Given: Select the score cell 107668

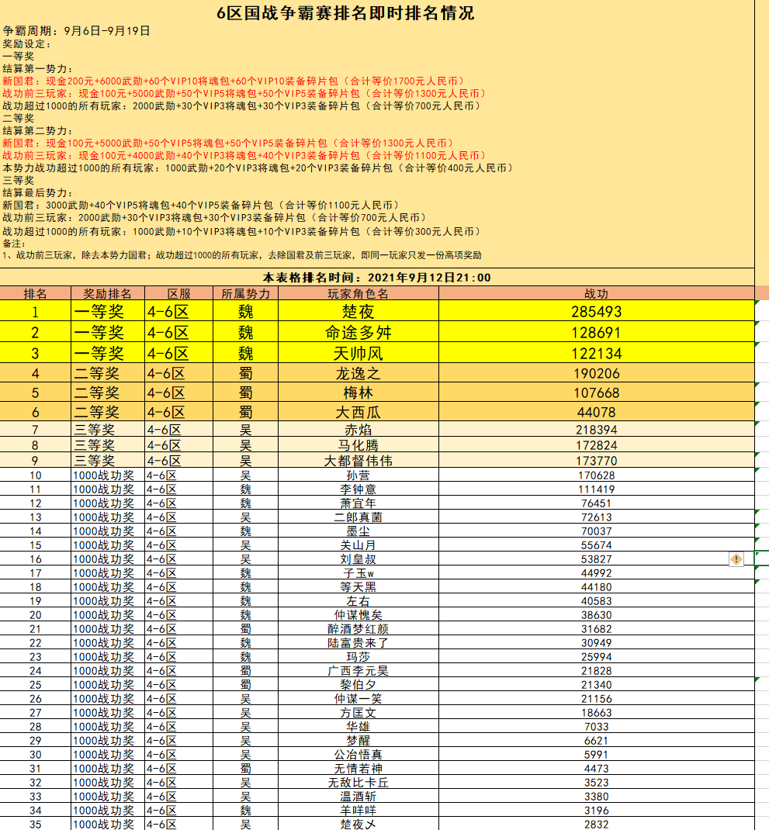Looking at the screenshot, I should [x=597, y=393].
